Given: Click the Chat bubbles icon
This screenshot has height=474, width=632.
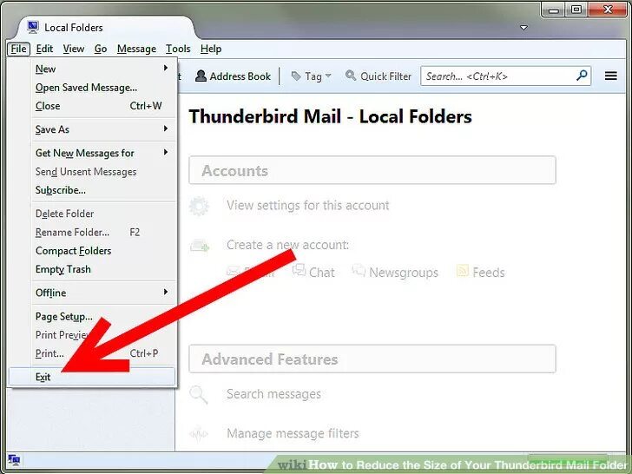Looking at the screenshot, I should (299, 270).
